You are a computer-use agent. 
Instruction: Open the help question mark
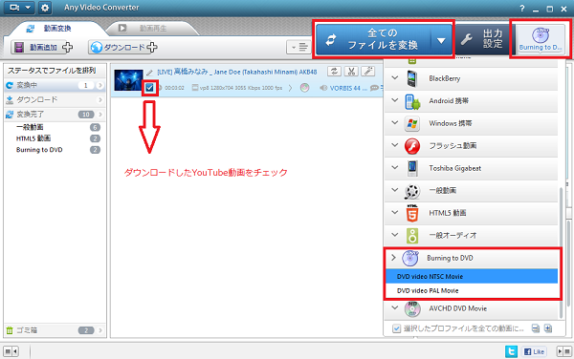522,9
